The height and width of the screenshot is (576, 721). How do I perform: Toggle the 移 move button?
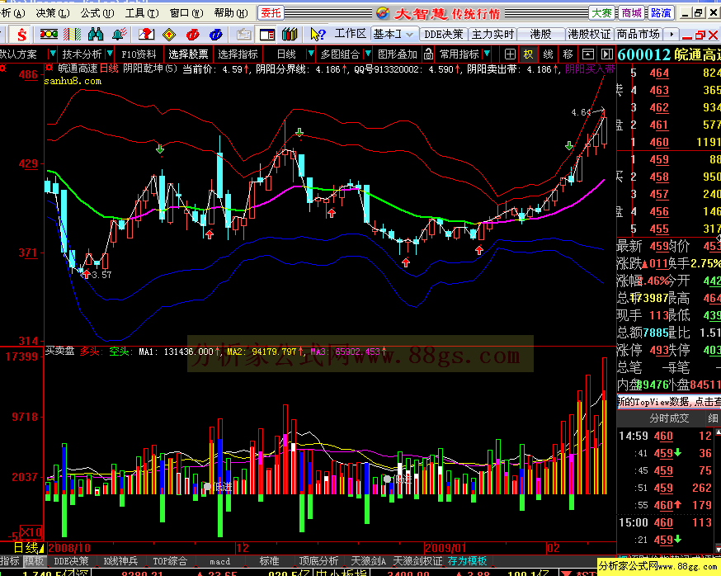pyautogui.click(x=568, y=54)
